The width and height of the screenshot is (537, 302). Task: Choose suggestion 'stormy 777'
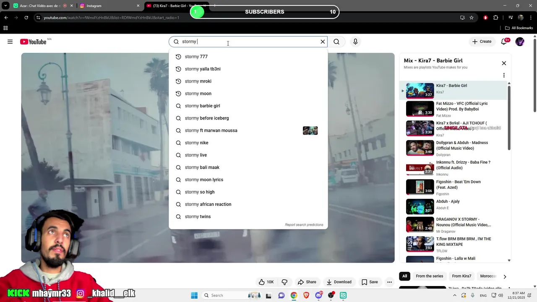[248, 57]
